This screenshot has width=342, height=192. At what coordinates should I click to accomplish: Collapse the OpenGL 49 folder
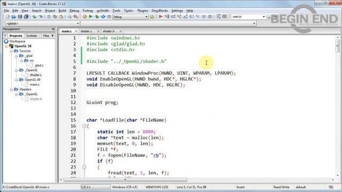pos(17,80)
